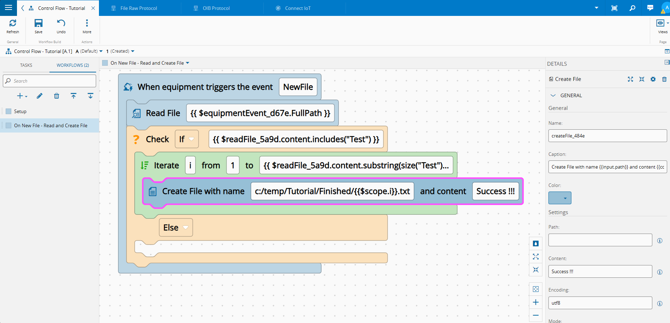The width and height of the screenshot is (670, 323).
Task: Toggle the Setup workflow checkbox
Action: (9, 111)
